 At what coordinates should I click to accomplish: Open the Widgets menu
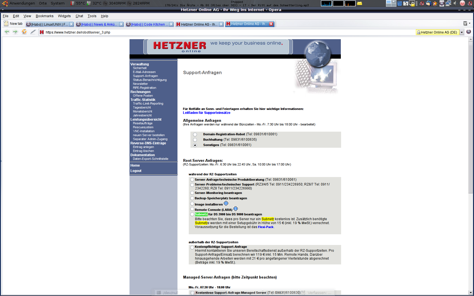64,16
